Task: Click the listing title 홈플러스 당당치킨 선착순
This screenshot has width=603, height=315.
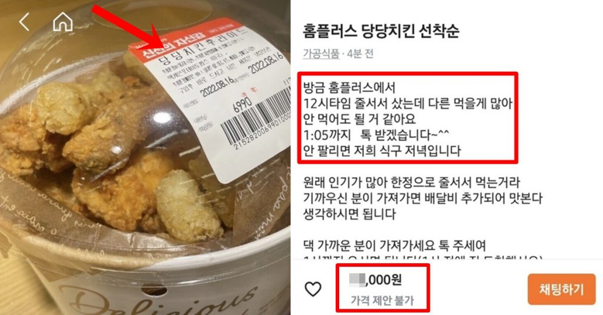Action: coord(381,31)
